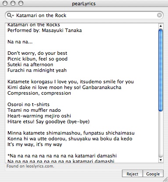Screen dimensions: 168x182
Task: Click the scrollbar up arrow
Action: pos(161,26)
